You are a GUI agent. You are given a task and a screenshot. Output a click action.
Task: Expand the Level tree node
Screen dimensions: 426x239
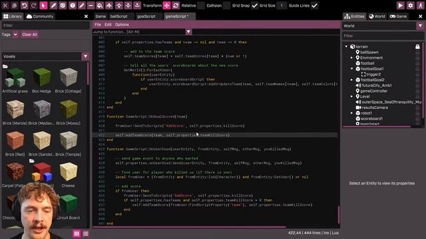point(352,96)
